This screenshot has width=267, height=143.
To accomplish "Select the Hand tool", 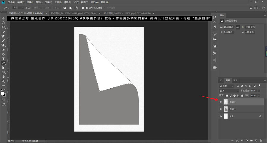I will pos(3,76).
